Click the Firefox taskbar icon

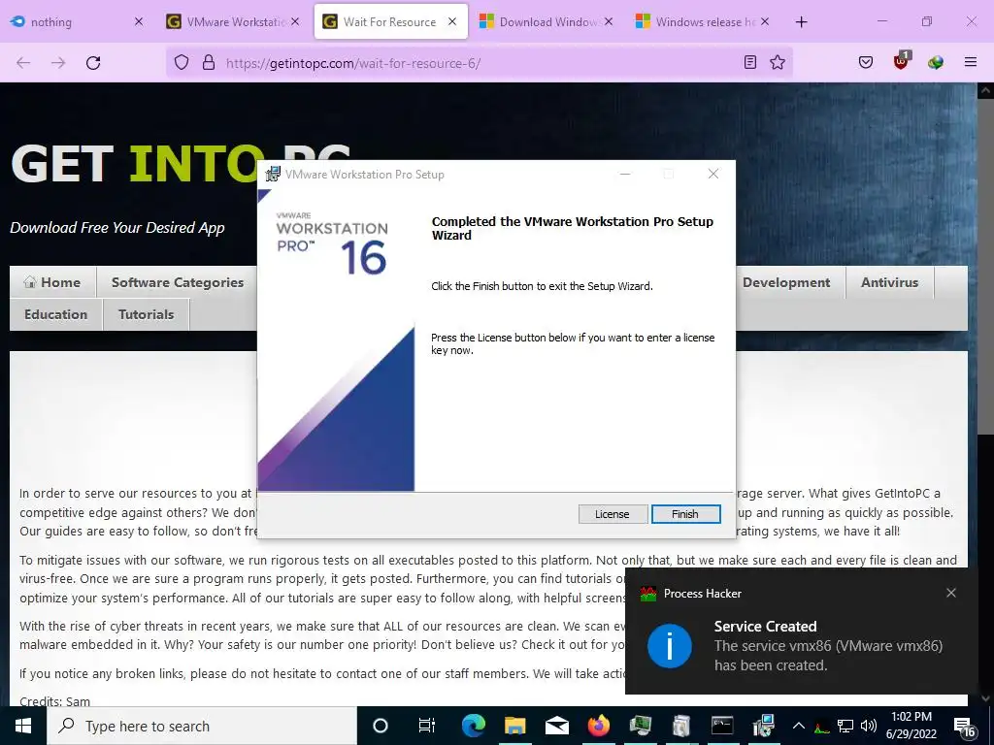point(598,726)
